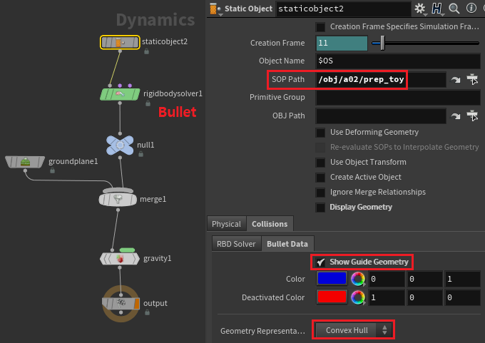The height and width of the screenshot is (343, 485).
Task: Click the lock icon under staticobject2
Action: point(147,51)
